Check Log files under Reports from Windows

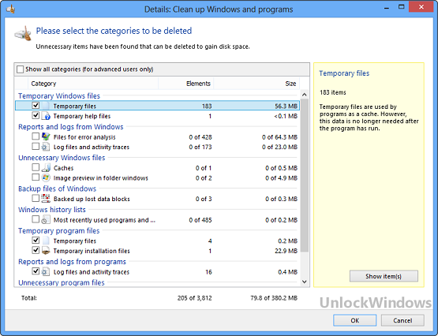36,146
